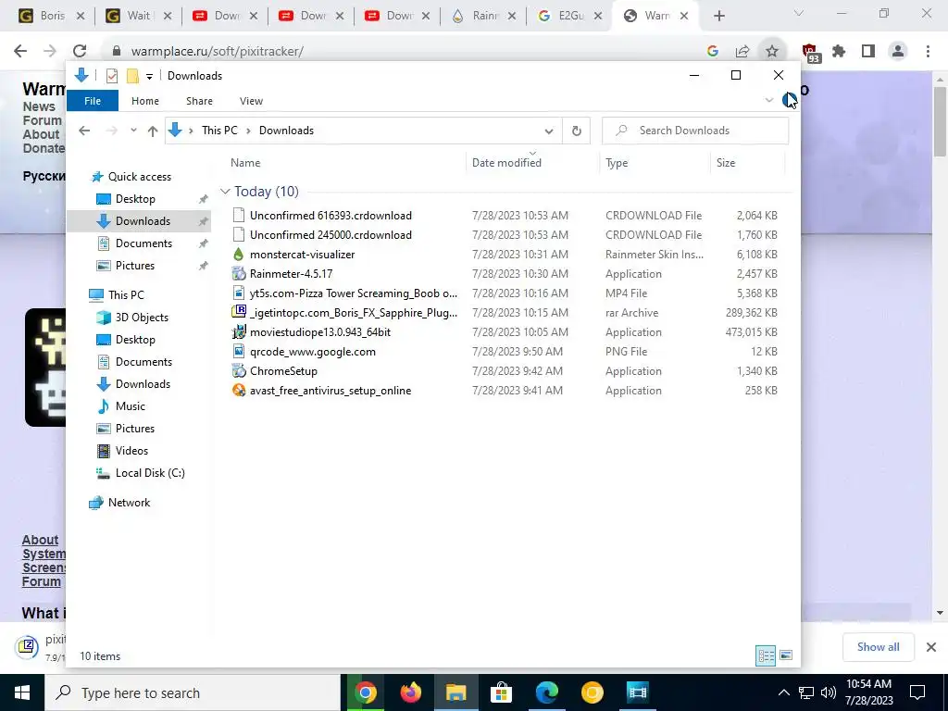
Task: Open the recent locations dropdown arrow
Action: 133,131
